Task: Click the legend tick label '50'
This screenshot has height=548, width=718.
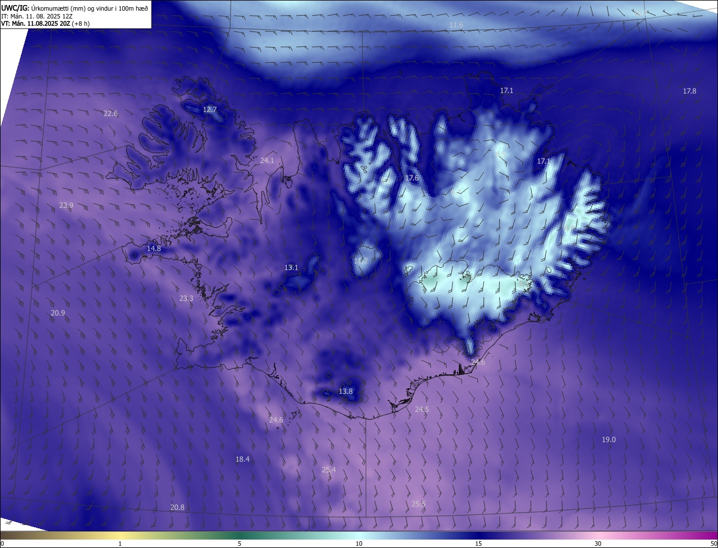Action: (x=714, y=544)
